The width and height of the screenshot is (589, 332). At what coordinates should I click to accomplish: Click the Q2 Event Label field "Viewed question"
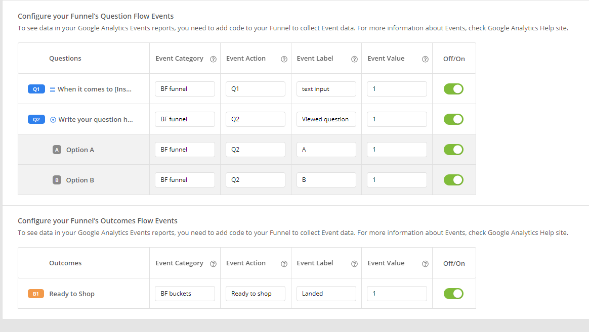326,119
